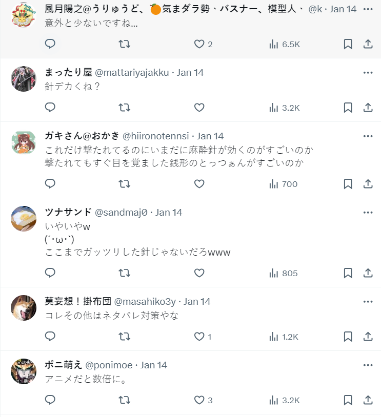Repost ガキさん@おかき's tweet
This screenshot has width=381, height=417.
[x=125, y=184]
